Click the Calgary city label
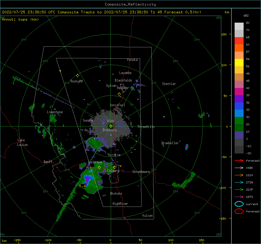Image resolution: width=261 pixels, height=244 pixels. pyautogui.click(x=113, y=171)
